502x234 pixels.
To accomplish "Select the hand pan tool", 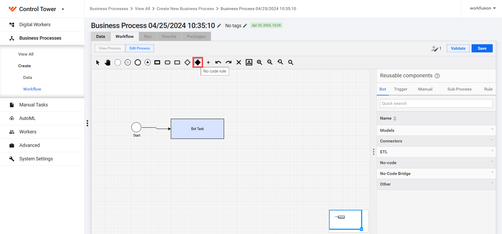I will click(107, 62).
